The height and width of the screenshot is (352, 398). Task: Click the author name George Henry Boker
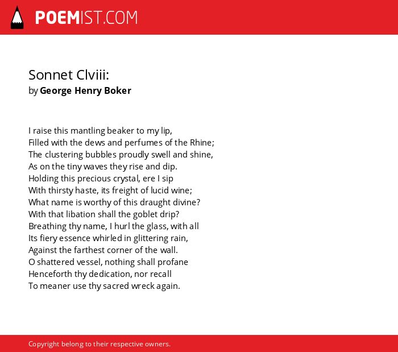[85, 90]
